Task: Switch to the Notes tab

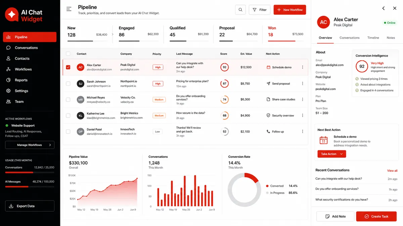Action: click(391, 38)
